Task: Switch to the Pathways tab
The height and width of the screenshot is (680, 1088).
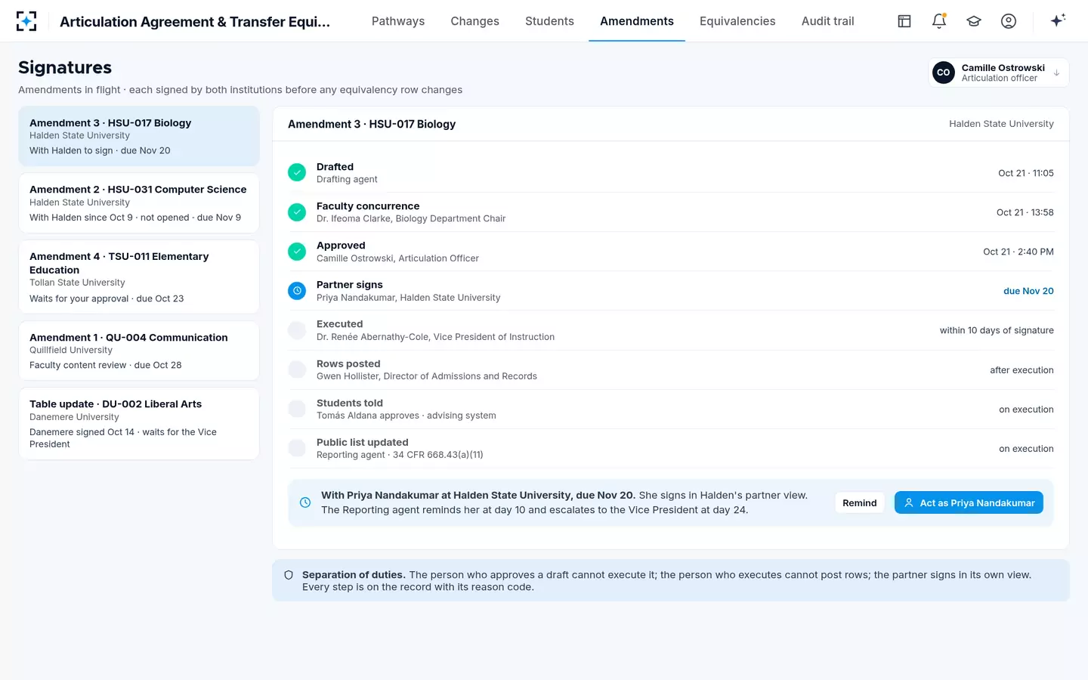Action: 398,21
